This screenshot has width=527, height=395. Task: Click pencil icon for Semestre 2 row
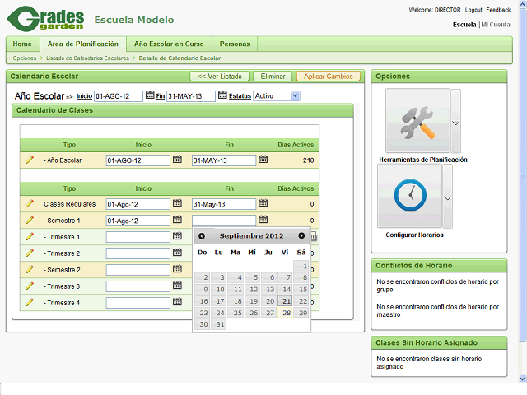pyautogui.click(x=30, y=270)
